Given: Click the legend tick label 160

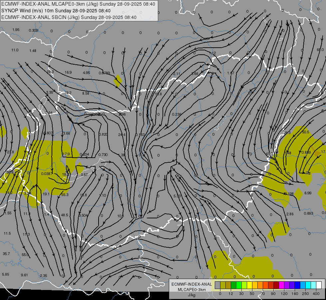Looking at the screenshot, I should click(295, 294).
